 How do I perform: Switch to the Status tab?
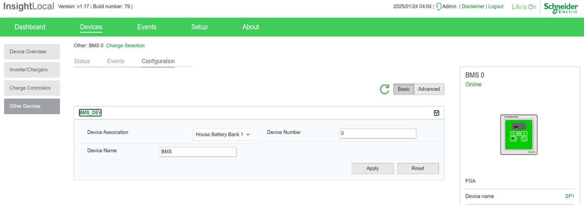[82, 61]
